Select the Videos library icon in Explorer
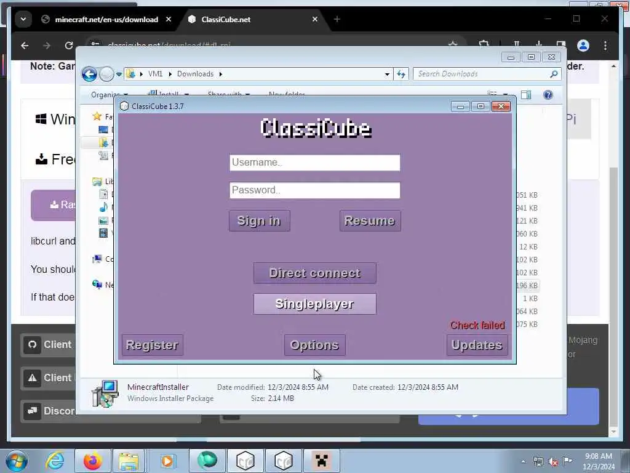The height and width of the screenshot is (473, 630). click(103, 233)
